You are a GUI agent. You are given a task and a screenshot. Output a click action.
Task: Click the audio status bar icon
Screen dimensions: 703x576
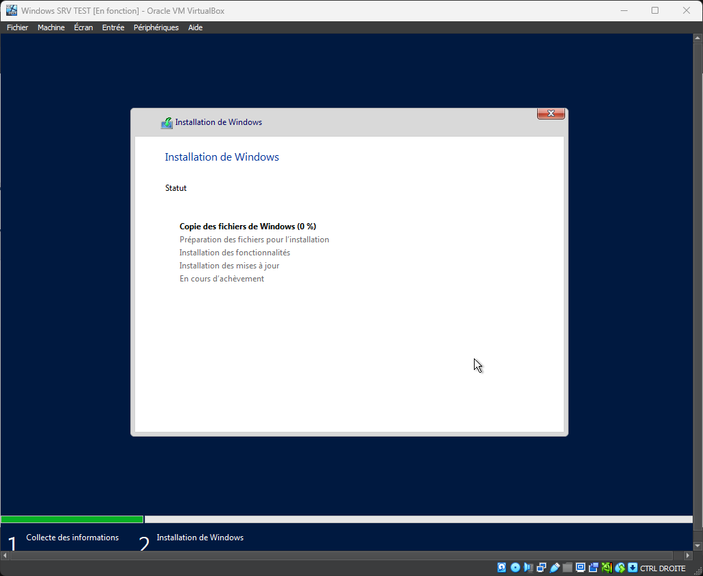pos(528,568)
